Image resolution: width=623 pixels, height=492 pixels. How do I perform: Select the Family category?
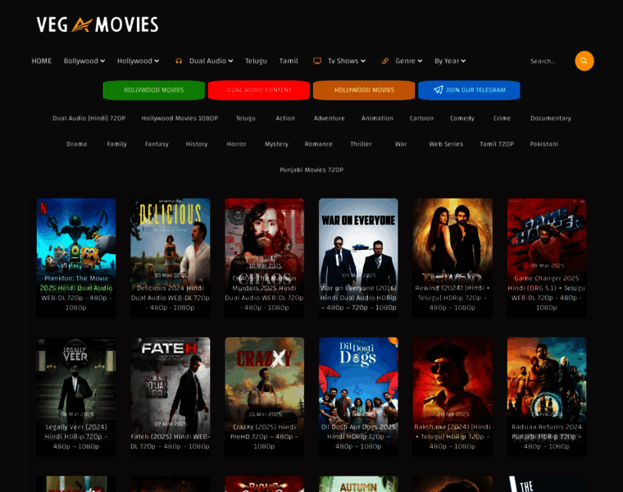[116, 143]
